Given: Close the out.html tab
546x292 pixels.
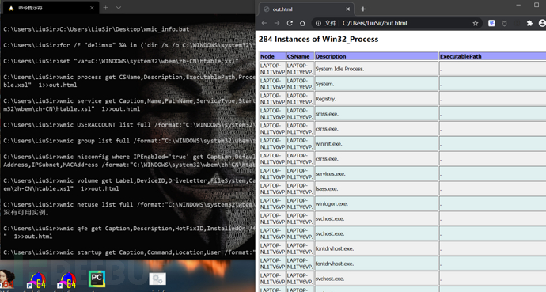Looking at the screenshot, I should 347,9.
